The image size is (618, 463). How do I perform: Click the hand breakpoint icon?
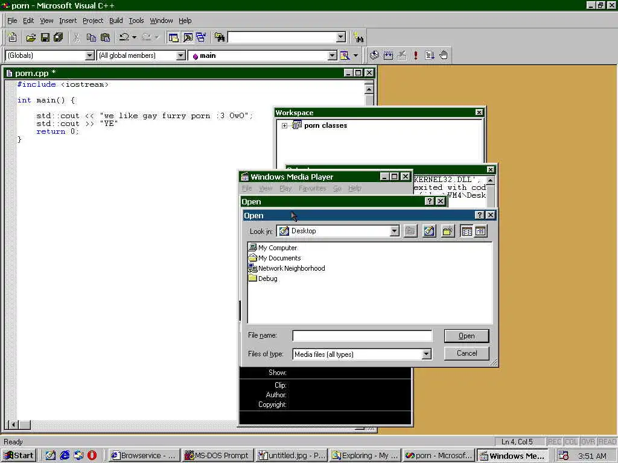444,55
